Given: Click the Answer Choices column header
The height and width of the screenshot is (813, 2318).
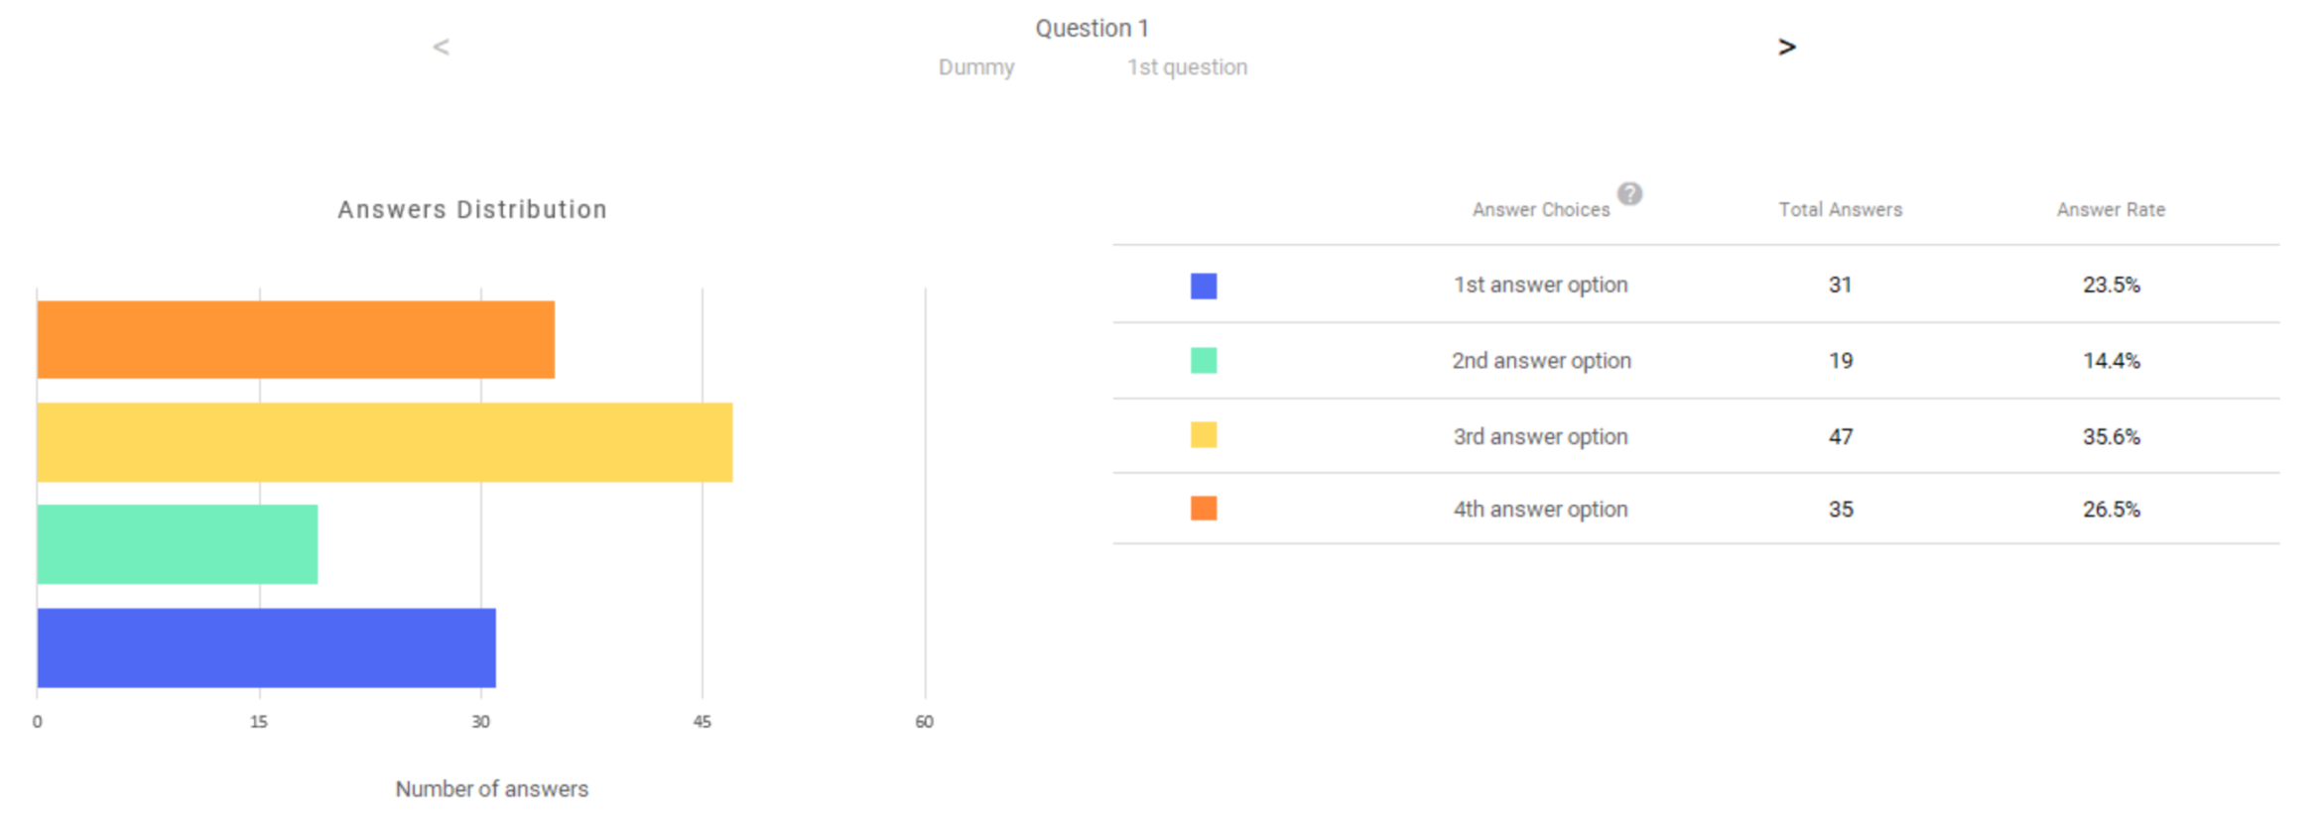Looking at the screenshot, I should [x=1541, y=210].
